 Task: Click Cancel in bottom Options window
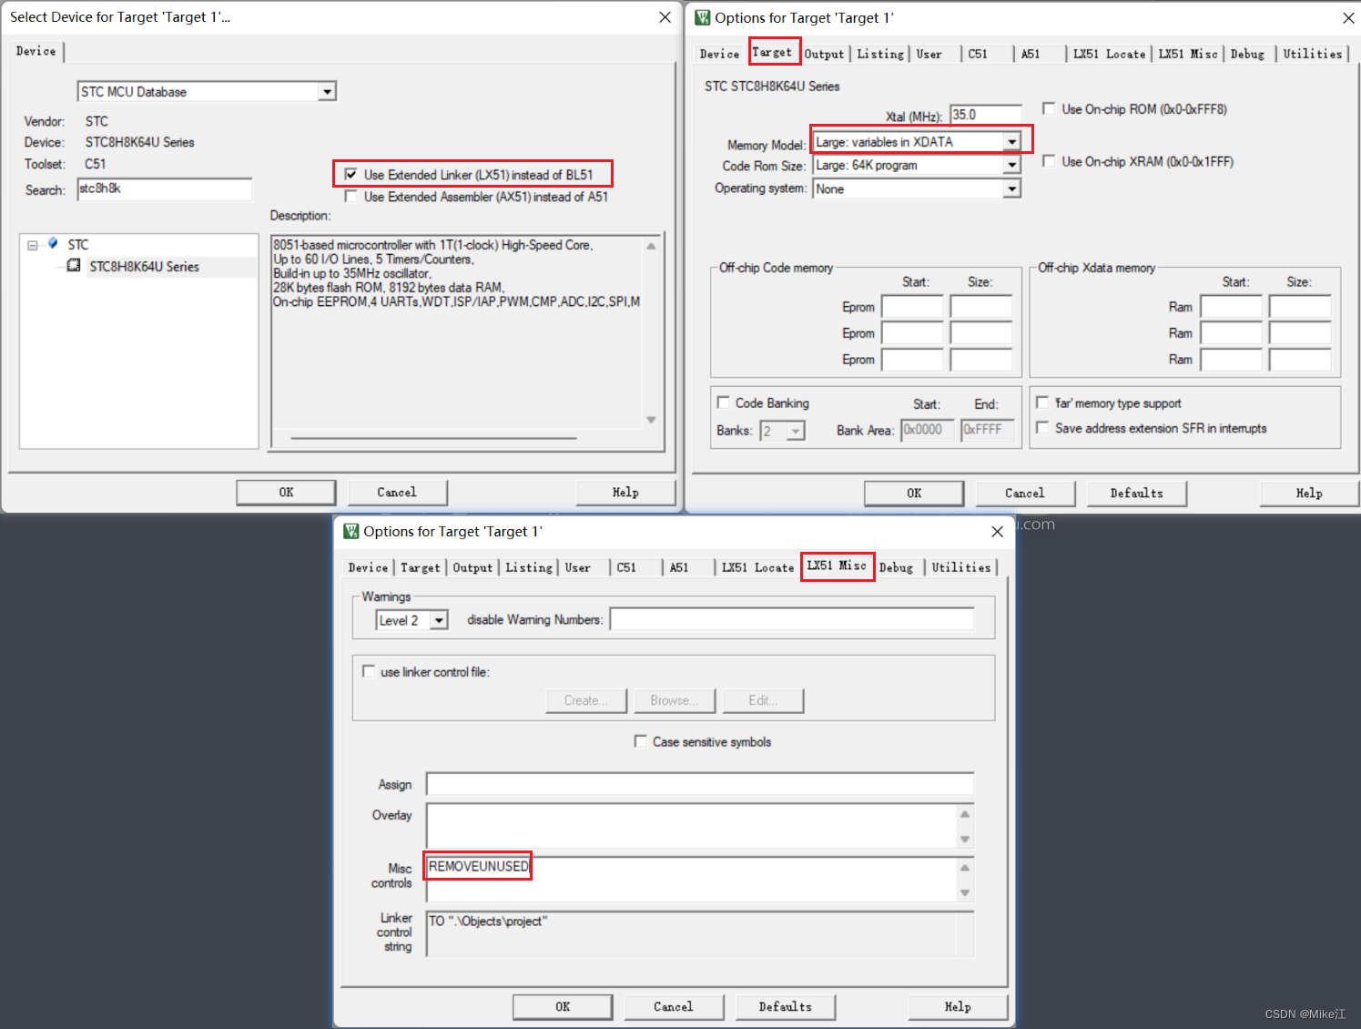pyautogui.click(x=674, y=1007)
